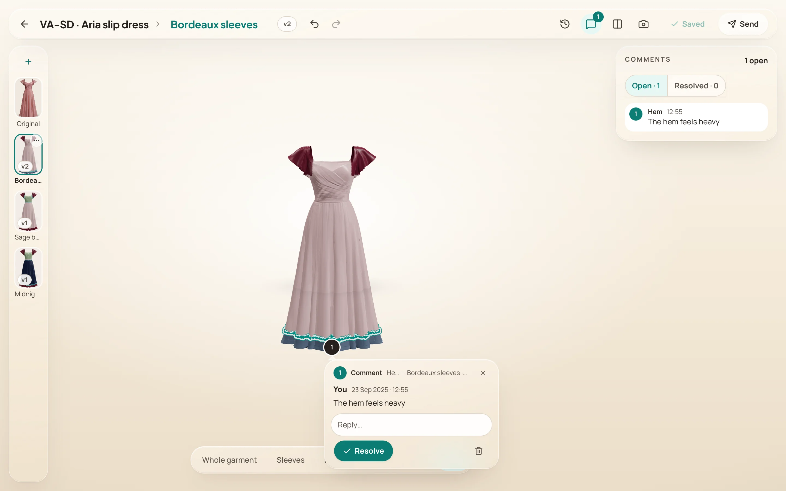Image resolution: width=786 pixels, height=491 pixels.
Task: Click the Bordeaux sleeves title
Action: click(x=214, y=24)
